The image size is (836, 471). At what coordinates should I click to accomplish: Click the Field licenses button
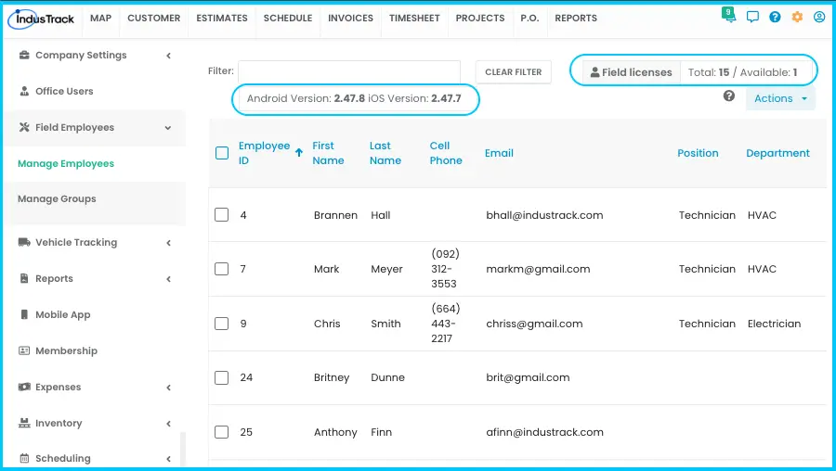[x=632, y=71]
